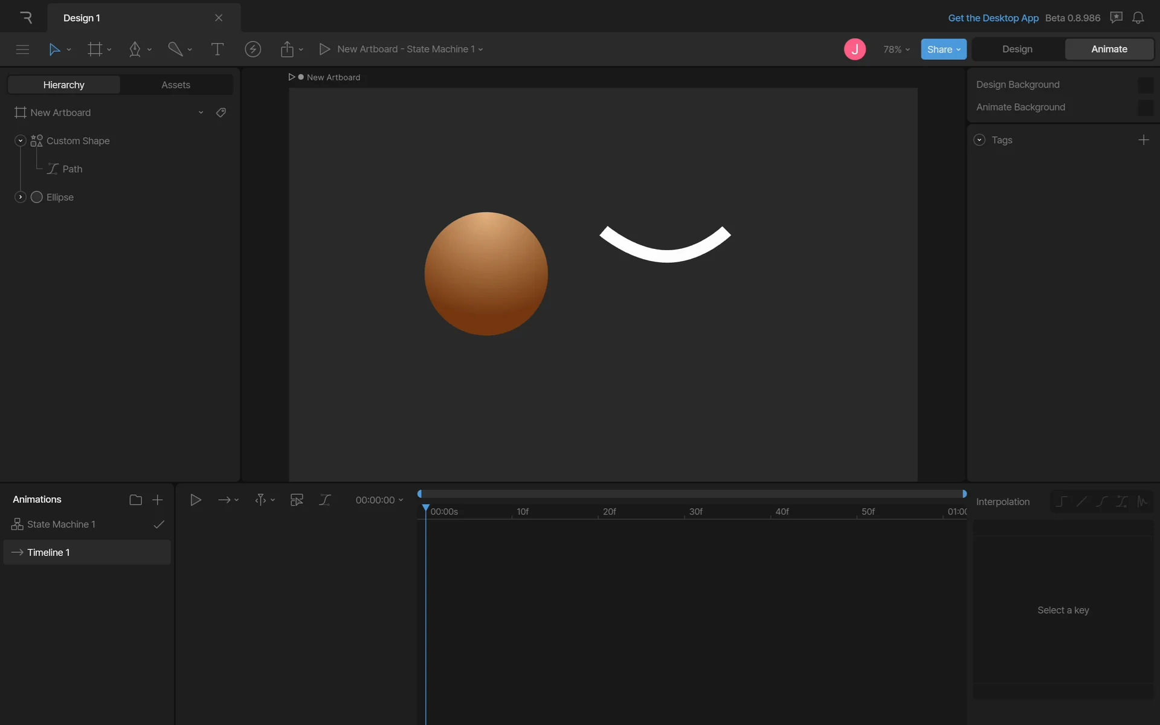This screenshot has height=725, width=1160.
Task: Select the Brush shape tool
Action: (x=175, y=50)
